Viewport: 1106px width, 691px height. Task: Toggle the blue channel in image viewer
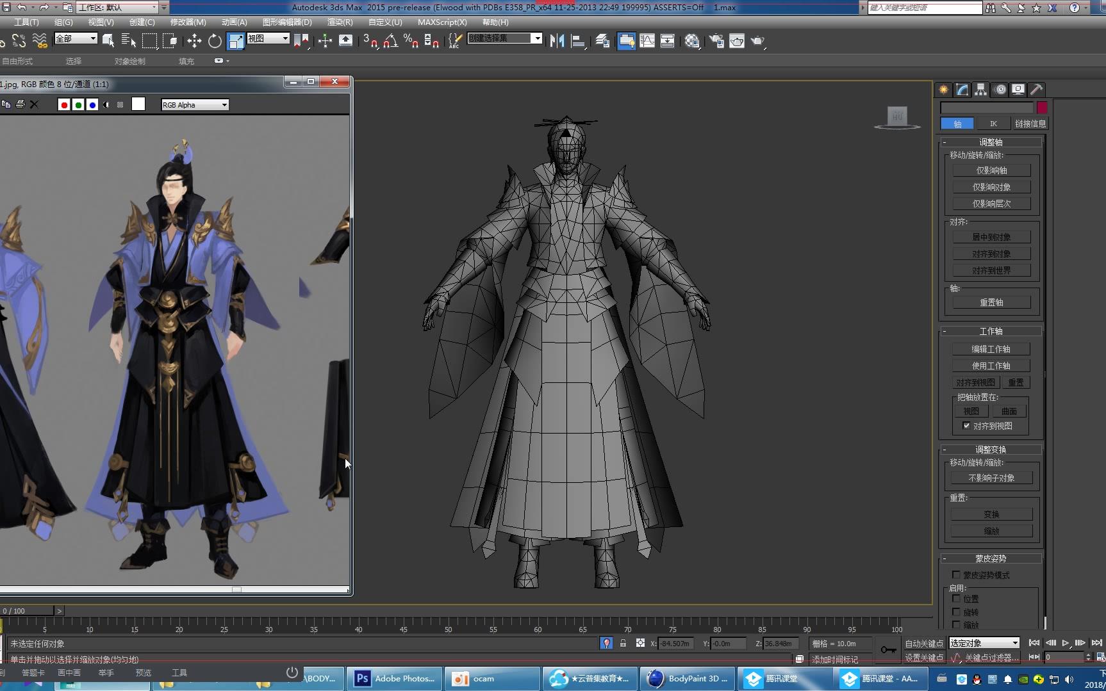tap(92, 104)
